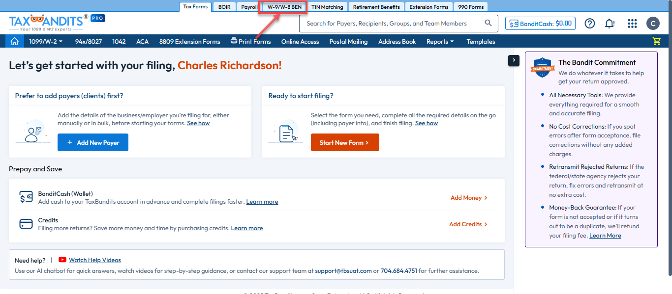Click the YouTube help videos icon
The height and width of the screenshot is (294, 672).
62,260
